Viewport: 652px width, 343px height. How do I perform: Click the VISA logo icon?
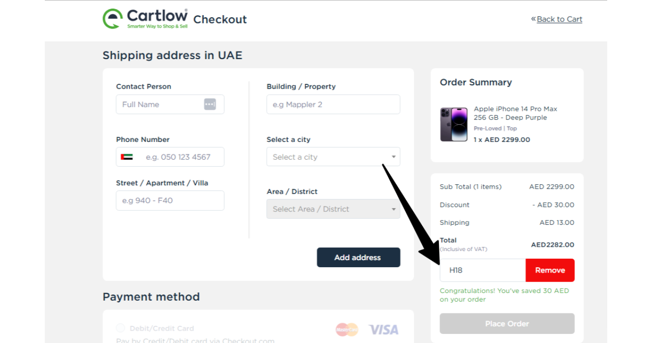pos(383,330)
